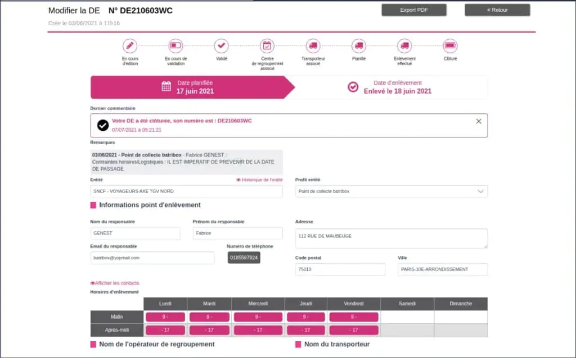Open 'Historique de l'entité' link
576x358 pixels.
click(x=259, y=180)
